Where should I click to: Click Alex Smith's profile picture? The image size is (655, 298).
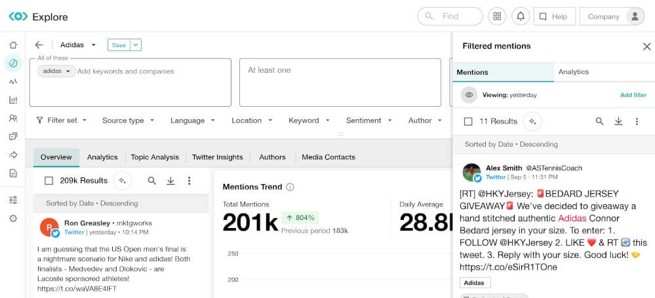point(471,172)
